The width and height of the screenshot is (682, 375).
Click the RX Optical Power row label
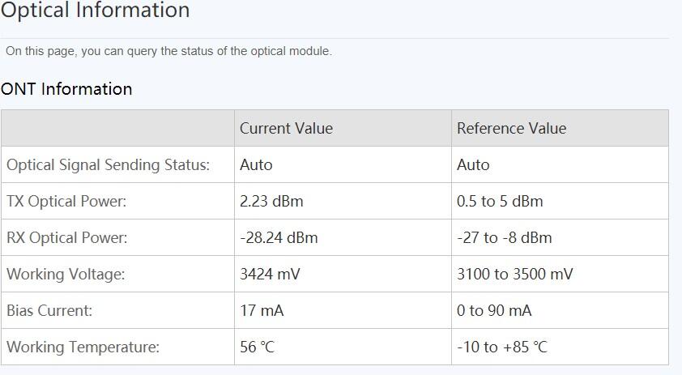[67, 237]
